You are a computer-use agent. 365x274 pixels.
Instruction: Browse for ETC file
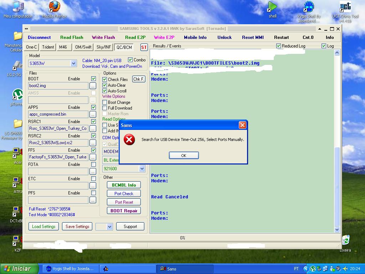click(93, 186)
